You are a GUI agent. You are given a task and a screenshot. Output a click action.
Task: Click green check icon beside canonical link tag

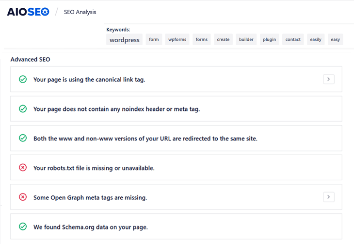pyautogui.click(x=23, y=79)
